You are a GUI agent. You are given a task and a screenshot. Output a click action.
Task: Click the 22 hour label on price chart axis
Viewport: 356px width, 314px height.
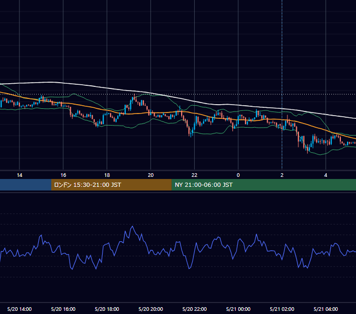pyautogui.click(x=194, y=175)
